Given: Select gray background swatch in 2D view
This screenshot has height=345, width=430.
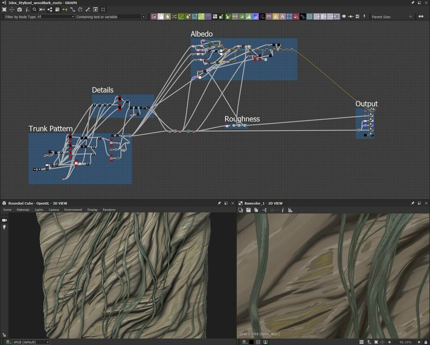Looking at the screenshot, I should [258, 342].
